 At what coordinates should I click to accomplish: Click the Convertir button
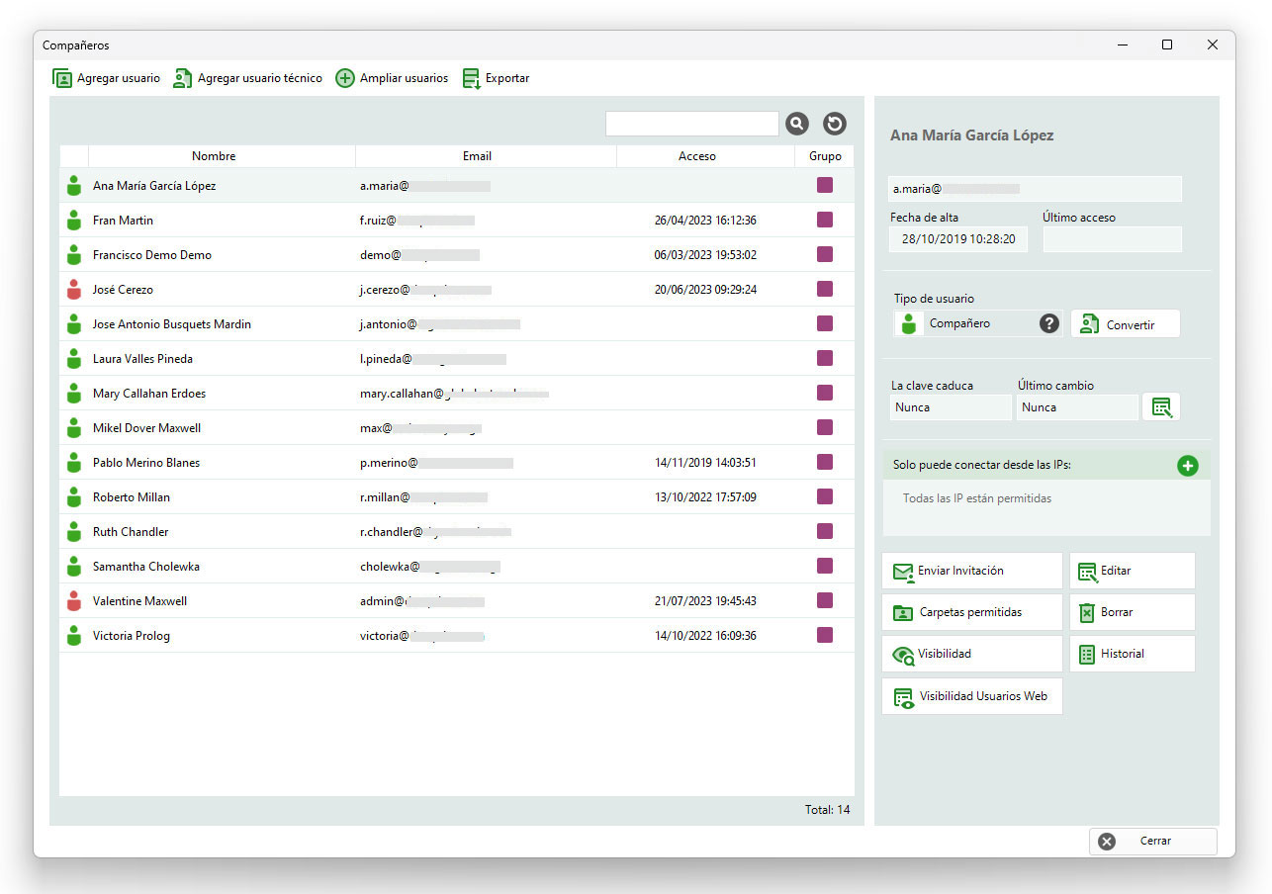[1126, 324]
